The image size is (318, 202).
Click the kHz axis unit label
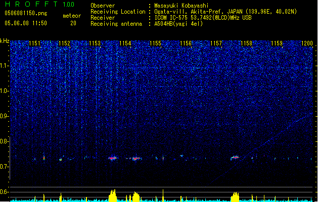tap(5, 41)
